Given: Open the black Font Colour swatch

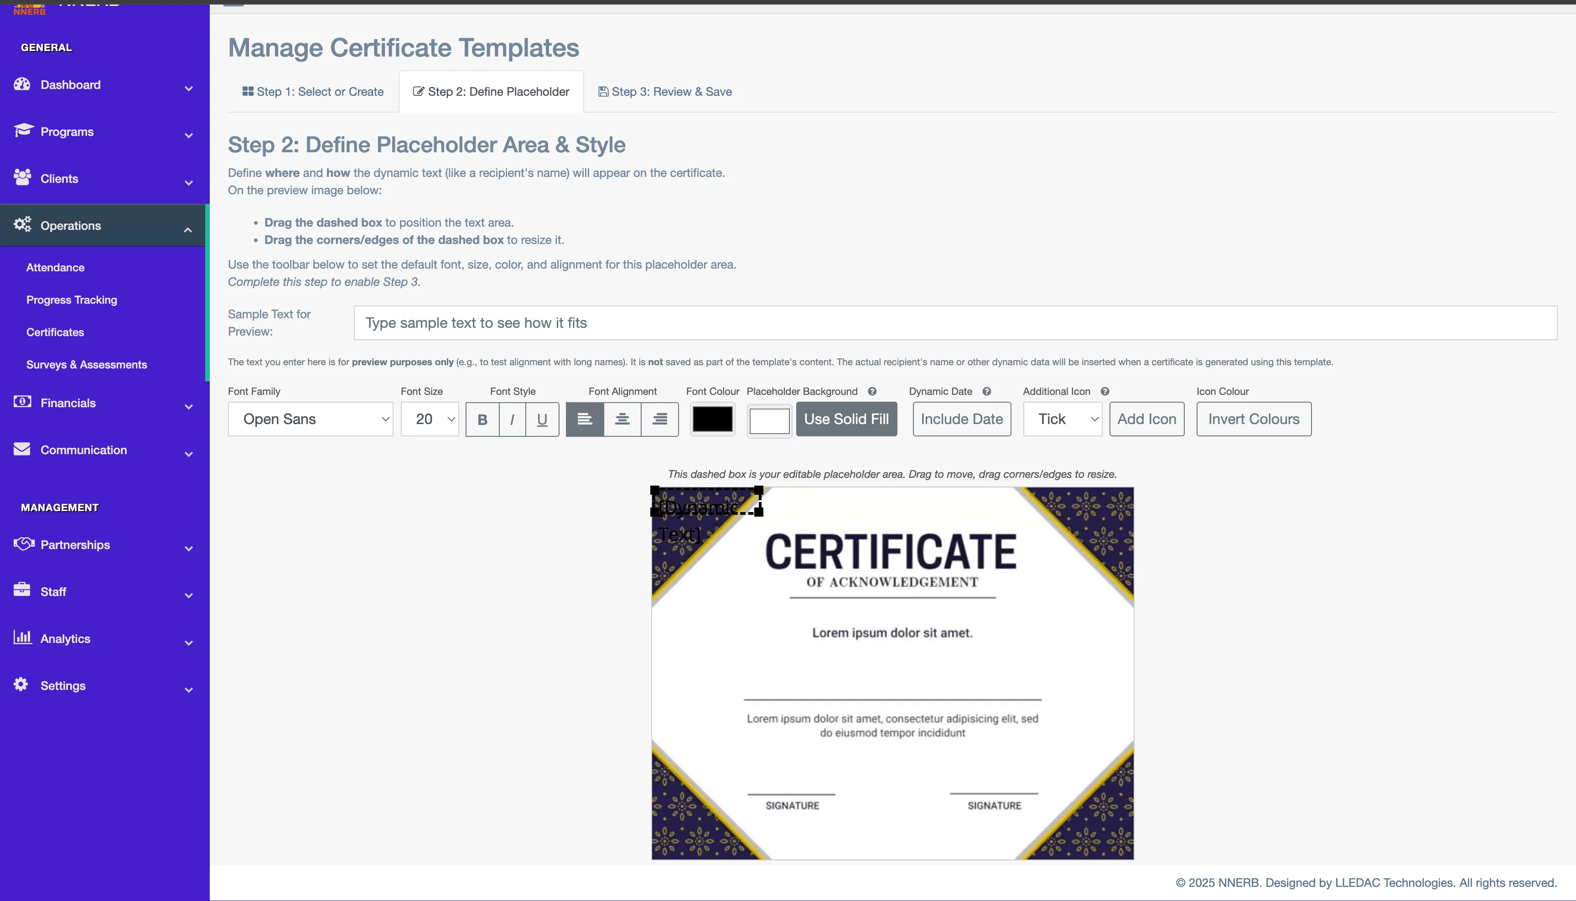Looking at the screenshot, I should pyautogui.click(x=712, y=419).
